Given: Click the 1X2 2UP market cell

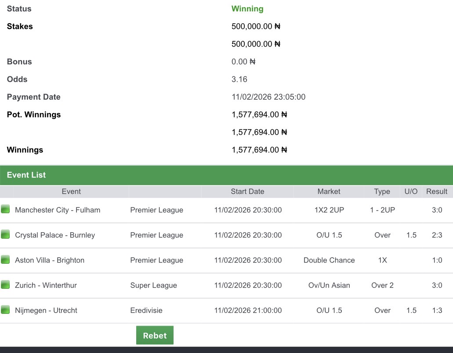Looking at the screenshot, I should [x=329, y=210].
